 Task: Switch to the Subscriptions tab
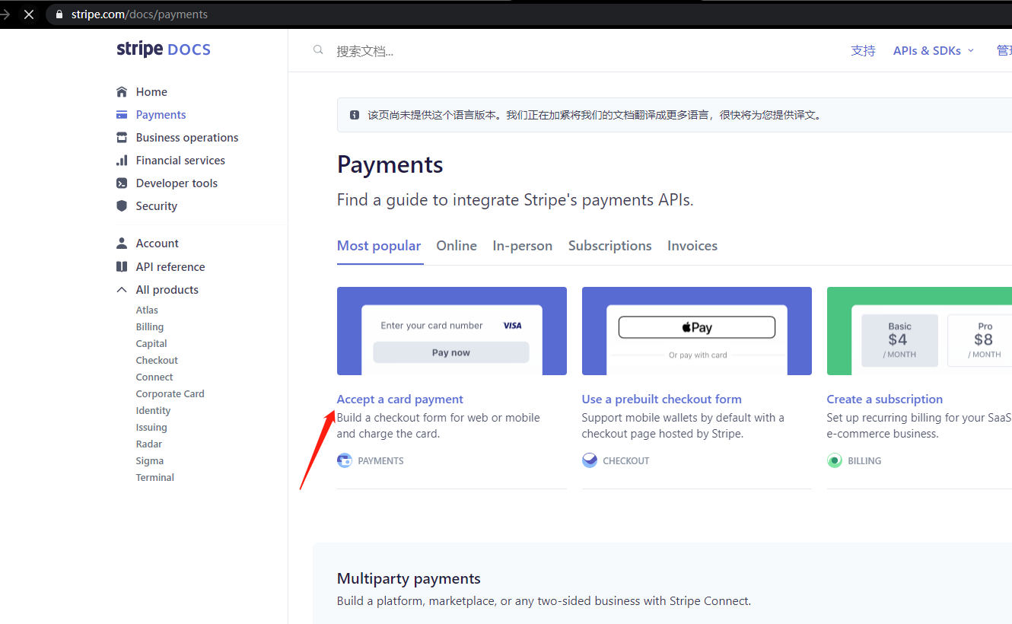pyautogui.click(x=609, y=245)
